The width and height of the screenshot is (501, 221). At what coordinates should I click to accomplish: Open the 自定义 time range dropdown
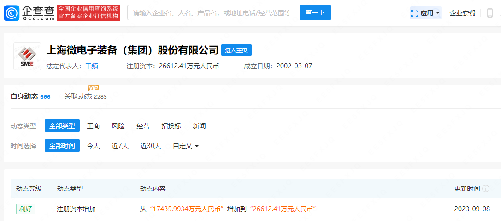click(x=186, y=146)
